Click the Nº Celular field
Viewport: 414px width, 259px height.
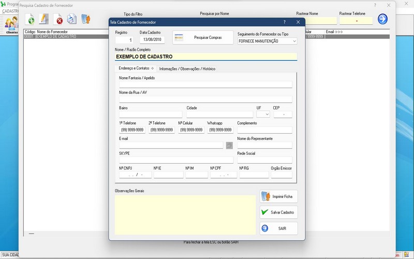point(191,130)
